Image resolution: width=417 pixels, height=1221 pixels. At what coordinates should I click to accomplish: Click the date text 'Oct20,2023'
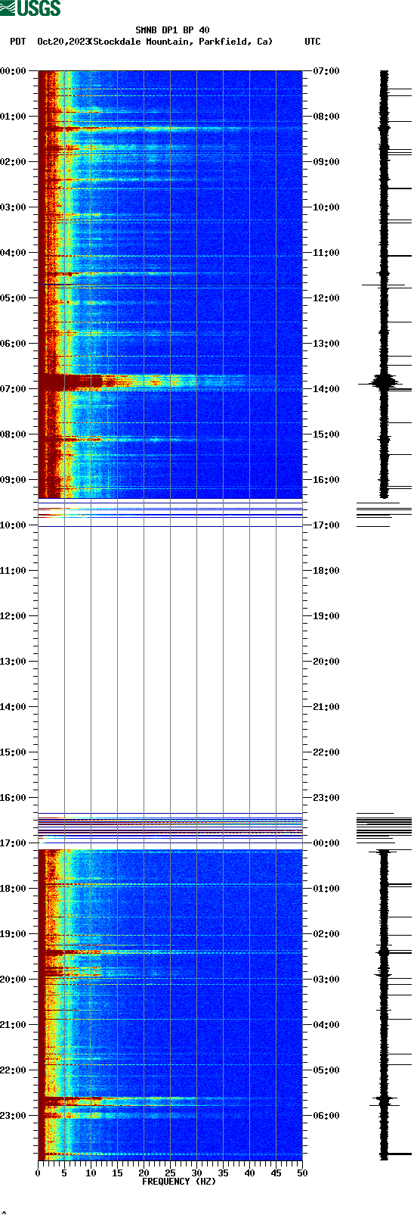(63, 42)
